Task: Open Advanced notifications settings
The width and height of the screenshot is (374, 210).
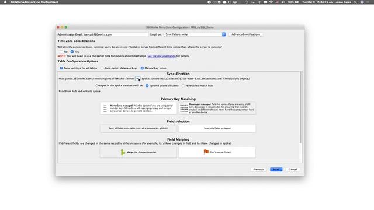Action: coord(245,34)
